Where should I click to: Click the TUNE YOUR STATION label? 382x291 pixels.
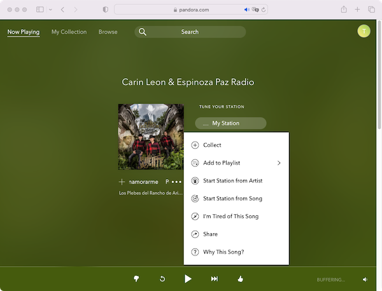point(222,107)
